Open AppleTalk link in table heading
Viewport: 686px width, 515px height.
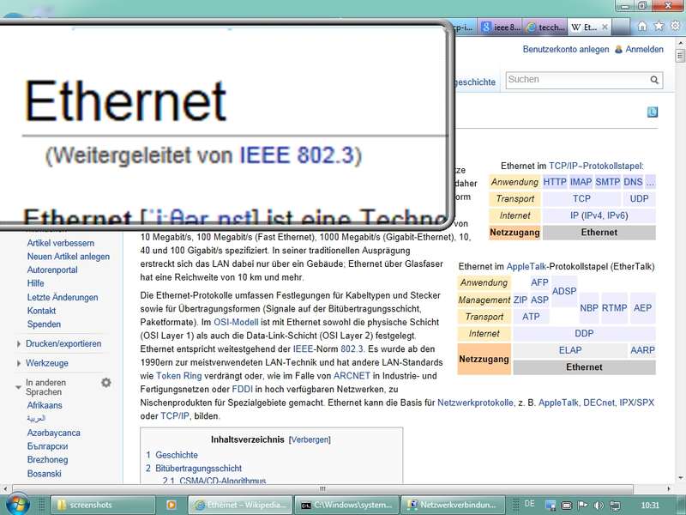(527, 267)
